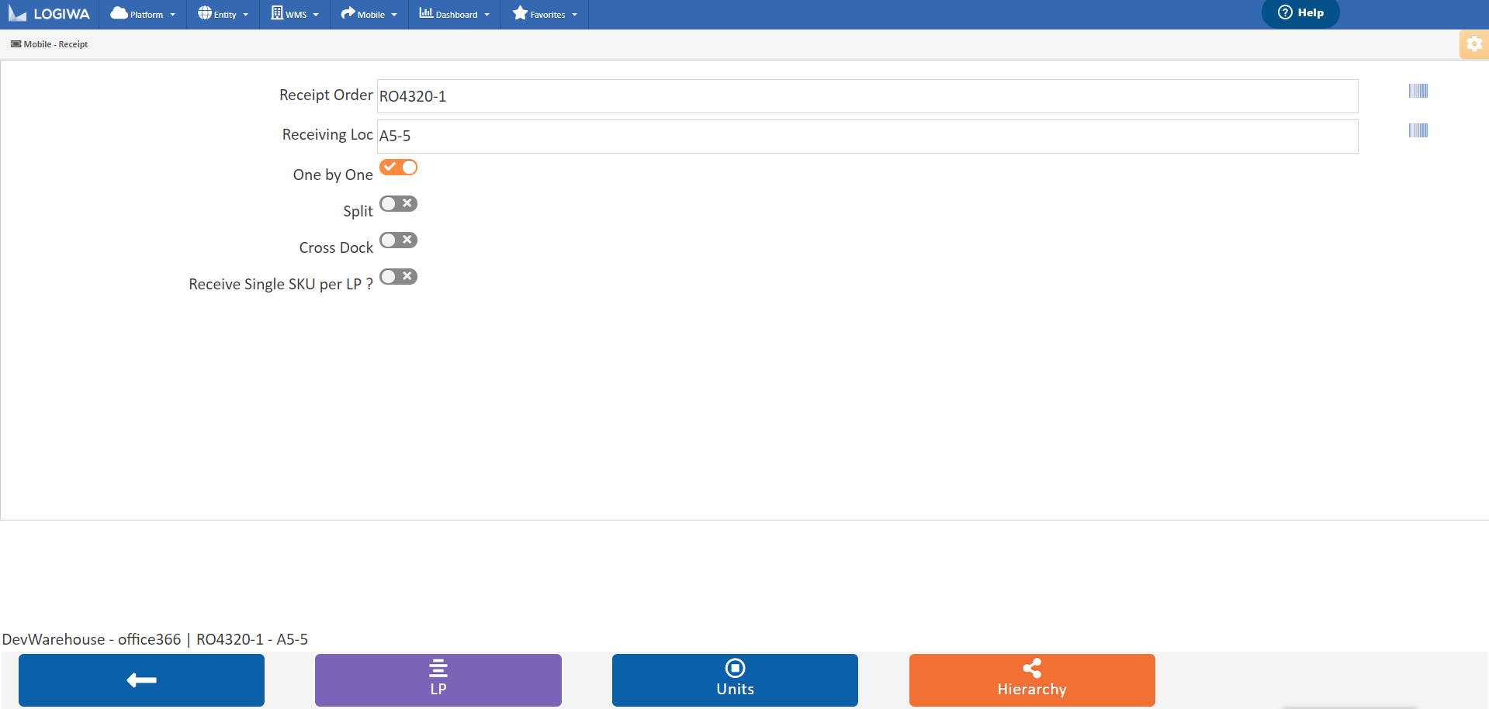Click the Mobile share-arrow icon
The width and height of the screenshot is (1489, 709).
tap(348, 13)
